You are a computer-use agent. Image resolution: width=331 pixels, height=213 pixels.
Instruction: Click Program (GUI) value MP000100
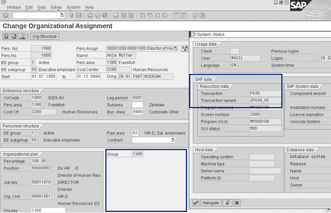pos(265,121)
